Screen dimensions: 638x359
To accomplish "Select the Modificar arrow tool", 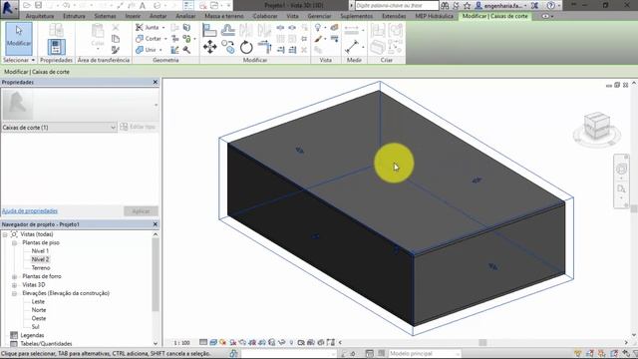I will [x=19, y=38].
